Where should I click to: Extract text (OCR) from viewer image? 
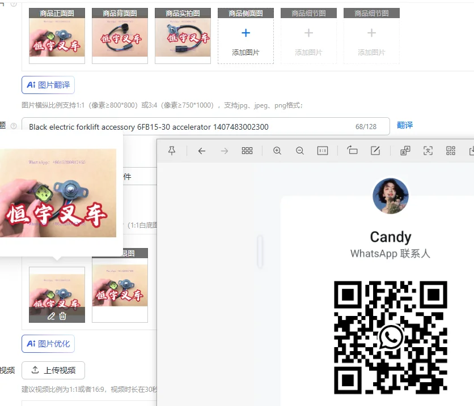(x=428, y=150)
